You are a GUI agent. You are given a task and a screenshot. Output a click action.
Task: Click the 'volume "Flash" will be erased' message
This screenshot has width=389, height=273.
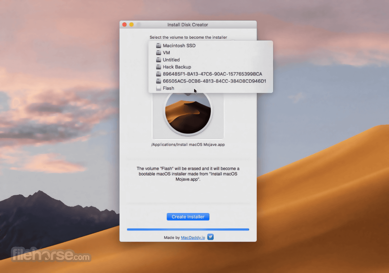point(188,174)
